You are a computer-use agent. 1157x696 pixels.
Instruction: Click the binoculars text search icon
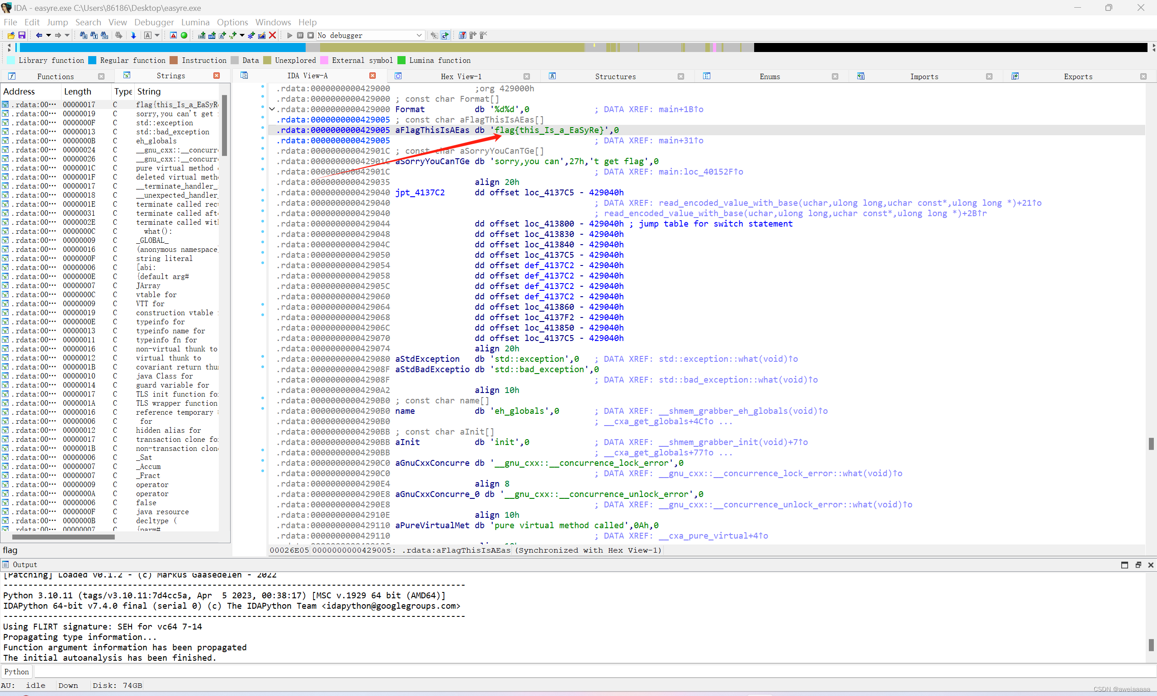coord(94,35)
